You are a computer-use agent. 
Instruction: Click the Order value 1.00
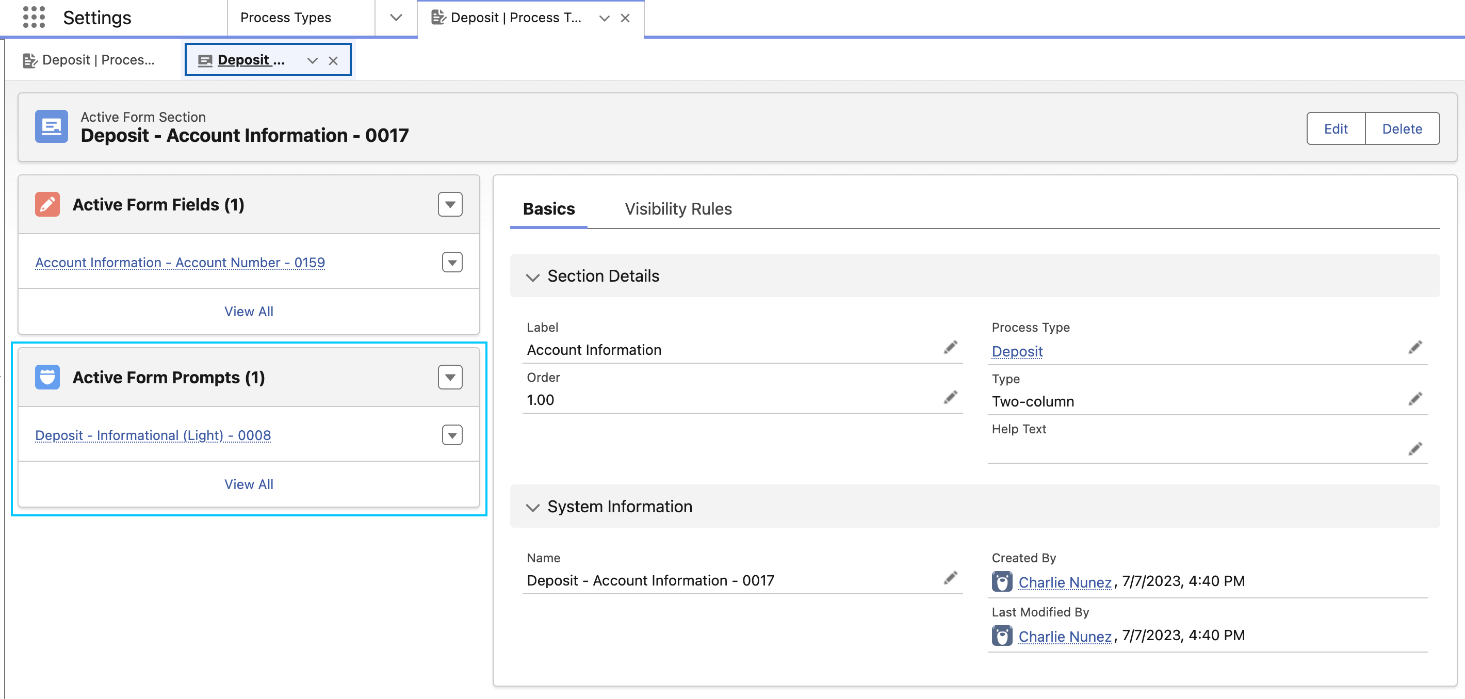(x=540, y=400)
